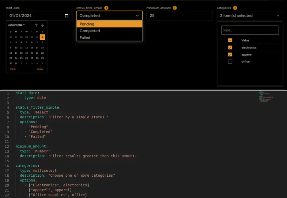Select Completed from the status list
Image resolution: width=287 pixels, height=198 pixels.
click(x=109, y=31)
